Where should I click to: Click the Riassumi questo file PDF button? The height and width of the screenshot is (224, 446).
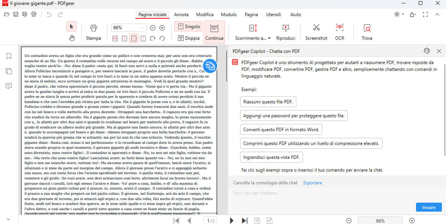click(x=268, y=102)
